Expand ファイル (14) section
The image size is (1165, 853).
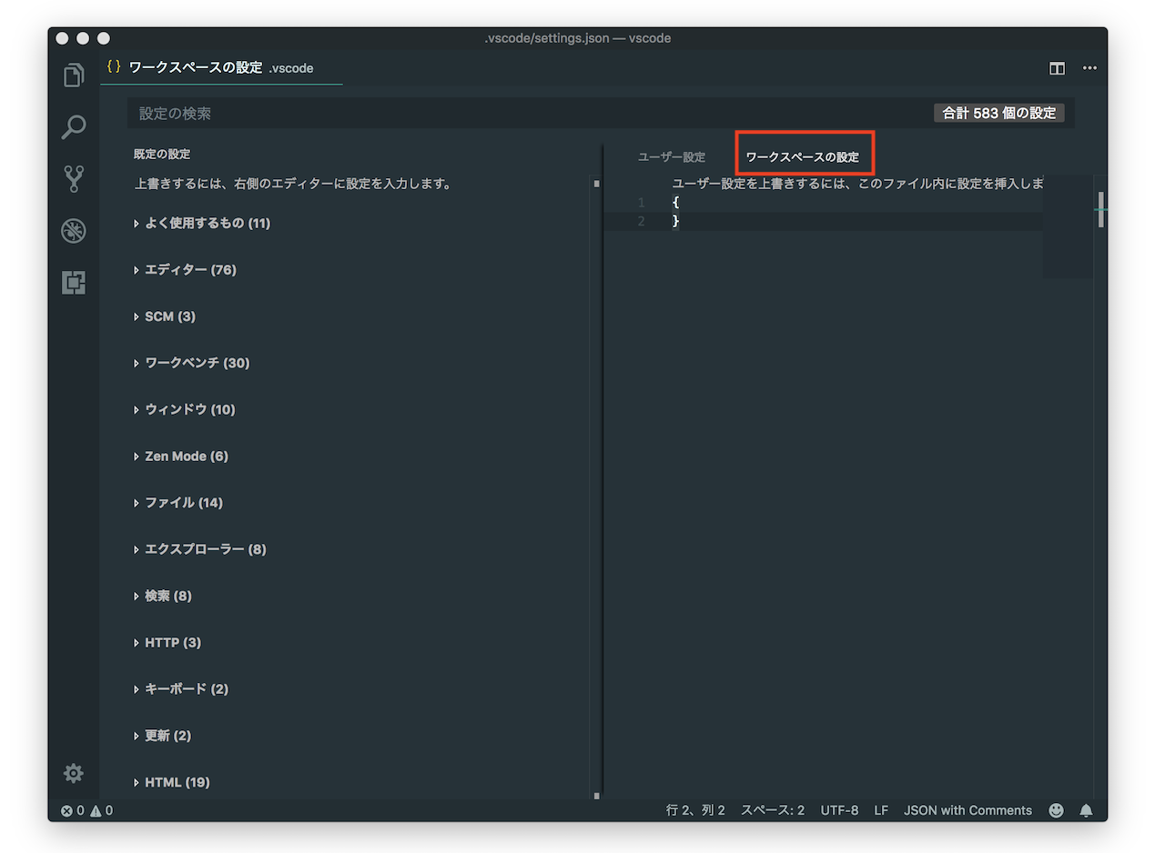[178, 503]
